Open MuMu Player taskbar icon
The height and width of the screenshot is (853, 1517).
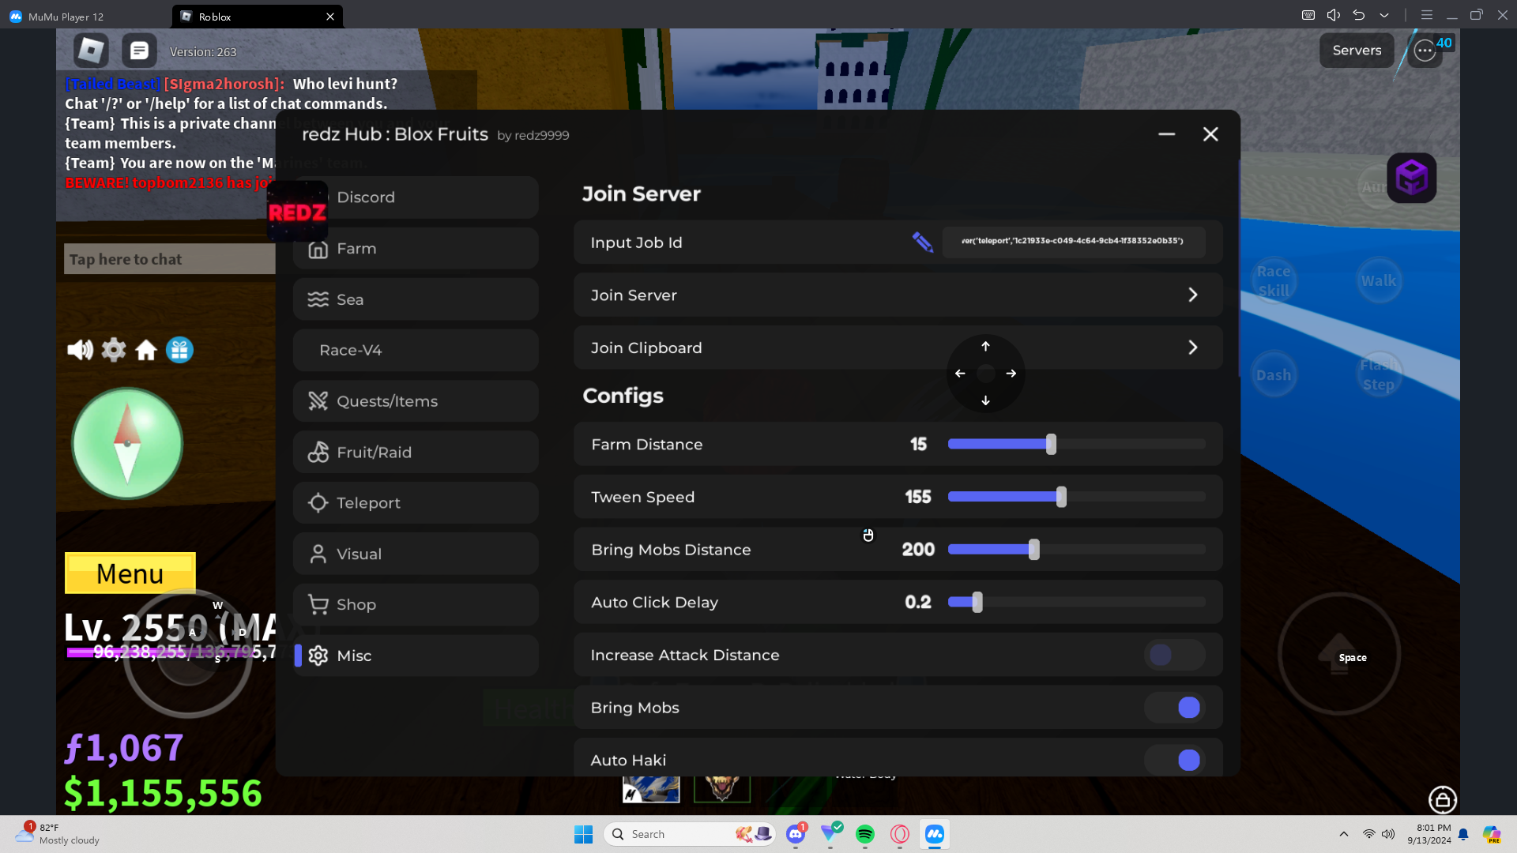[935, 834]
